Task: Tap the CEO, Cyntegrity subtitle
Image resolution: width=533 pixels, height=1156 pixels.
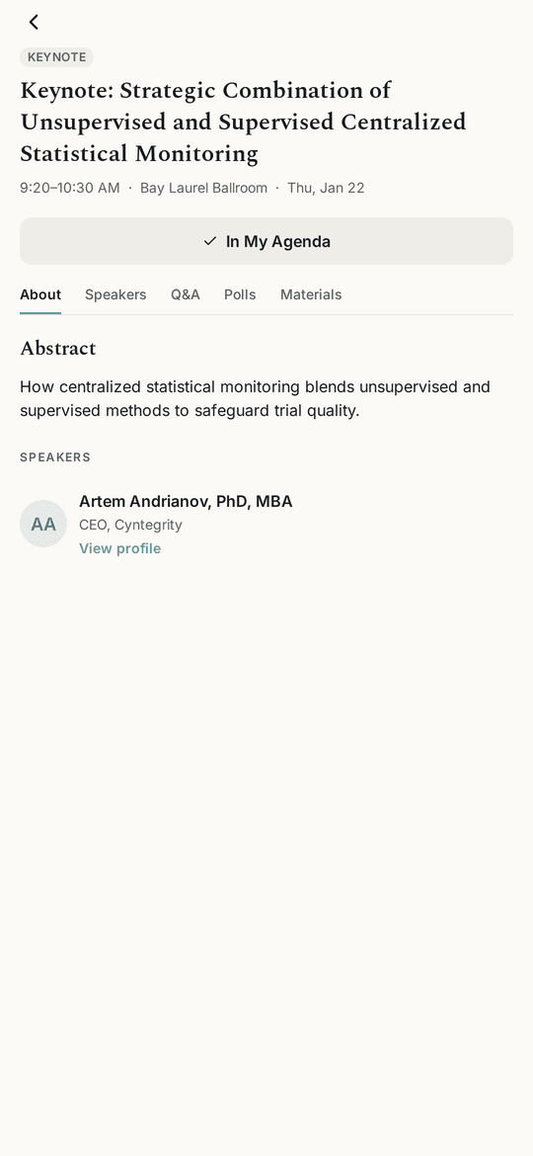Action: (130, 525)
